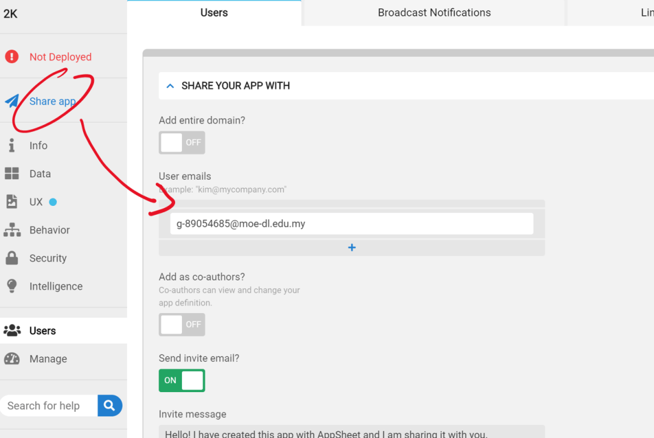Click the Security padlock icon

pos(11,258)
